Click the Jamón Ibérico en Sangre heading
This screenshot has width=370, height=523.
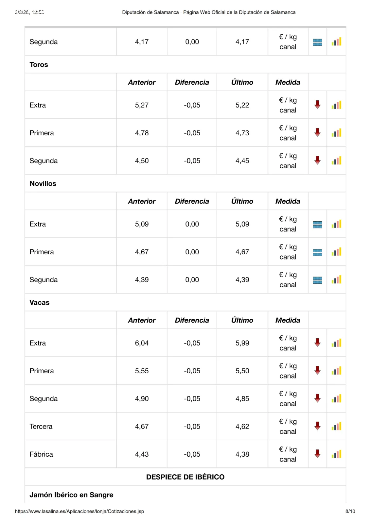(71, 495)
